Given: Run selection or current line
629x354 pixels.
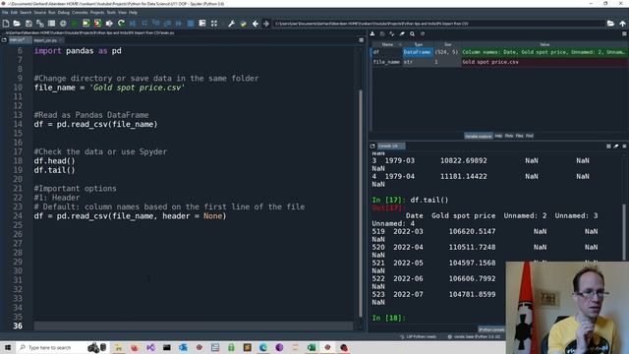Looking at the screenshot, I should pos(109,24).
